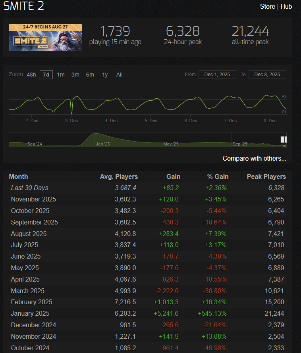Click the 1,739 playing count
This screenshot has height=353, width=301.
pyautogui.click(x=115, y=31)
